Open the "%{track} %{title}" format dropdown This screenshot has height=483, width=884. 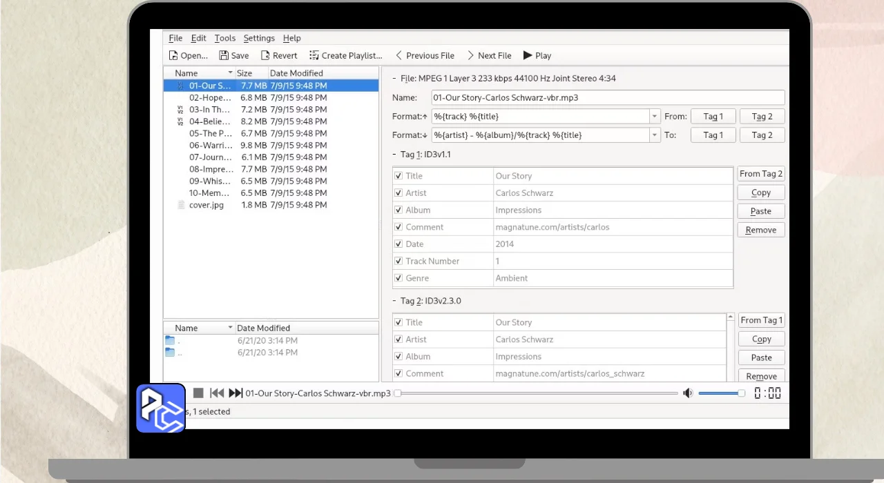[x=655, y=117]
